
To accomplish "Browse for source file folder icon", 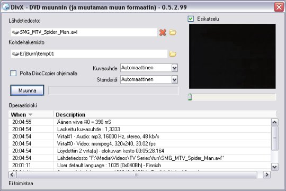I will (173, 32).
